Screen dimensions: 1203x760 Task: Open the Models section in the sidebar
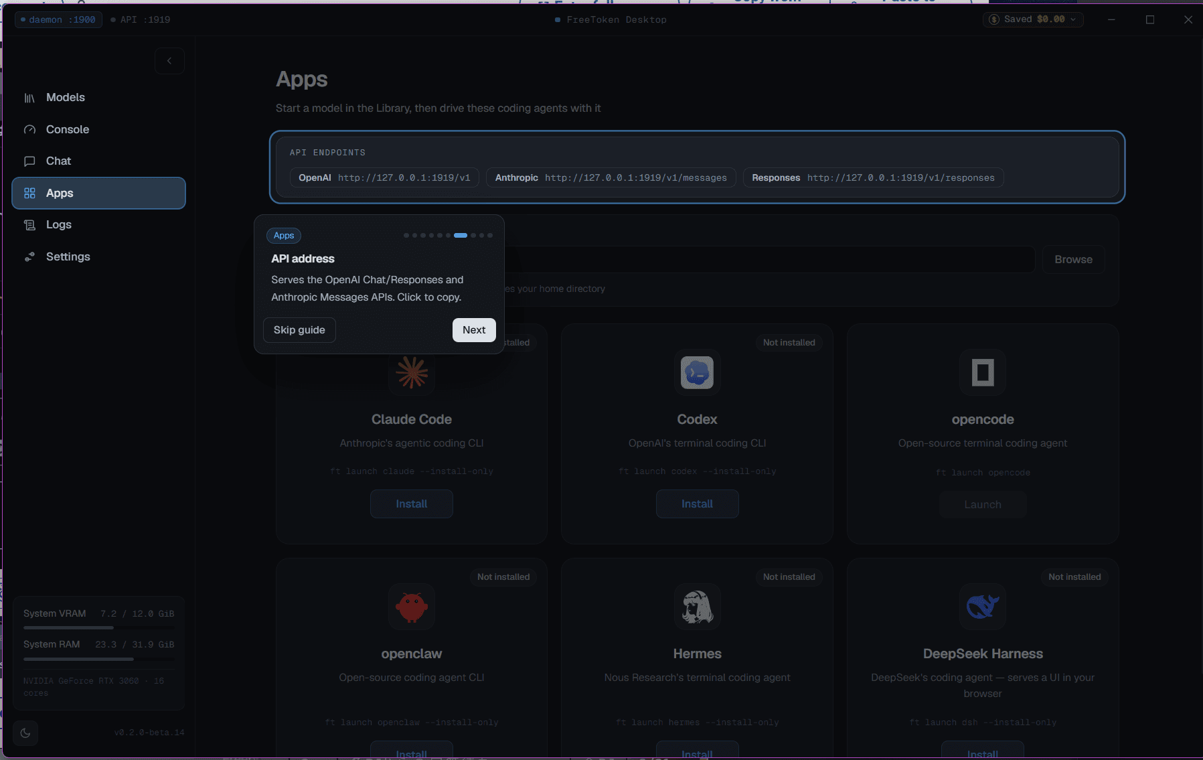[x=98, y=98]
